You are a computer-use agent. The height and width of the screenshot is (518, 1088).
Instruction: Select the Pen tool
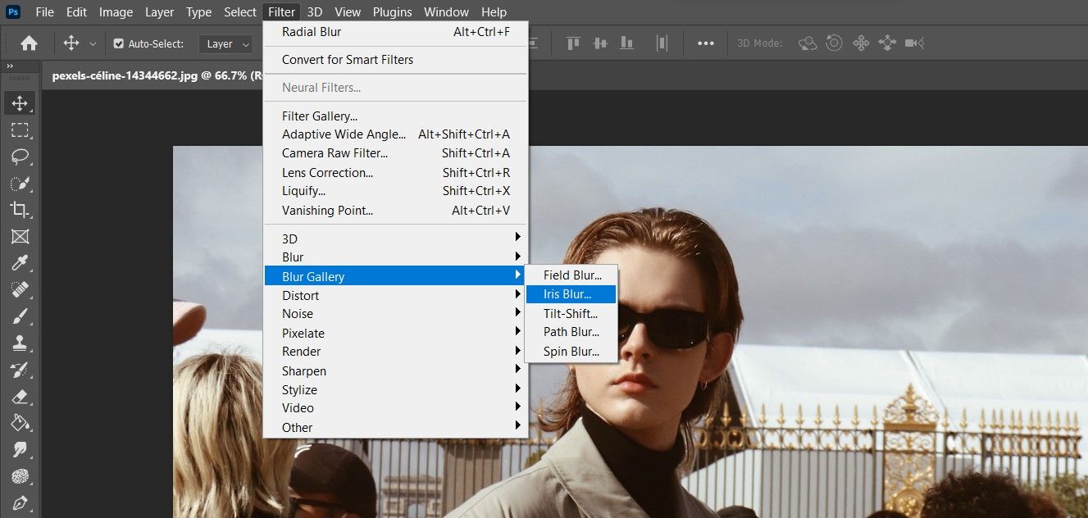[x=20, y=502]
